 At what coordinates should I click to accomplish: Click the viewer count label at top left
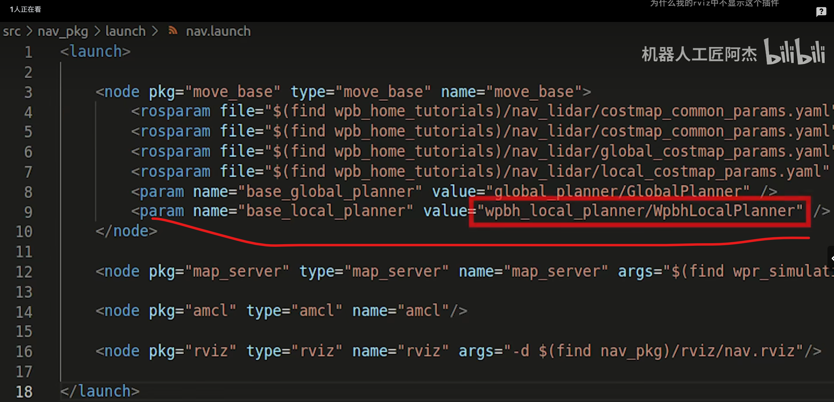(25, 9)
